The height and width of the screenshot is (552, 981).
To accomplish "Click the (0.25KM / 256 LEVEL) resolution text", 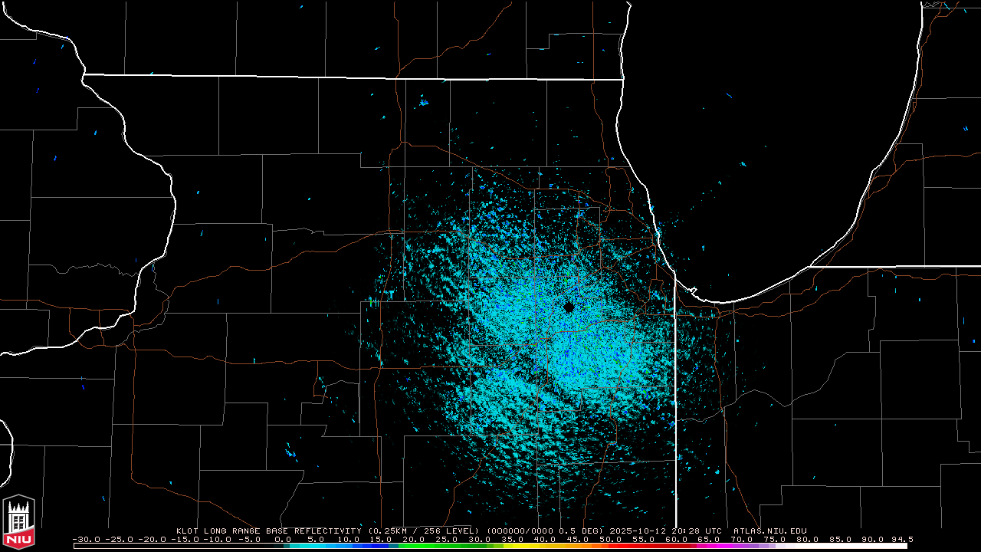I will pyautogui.click(x=424, y=531).
